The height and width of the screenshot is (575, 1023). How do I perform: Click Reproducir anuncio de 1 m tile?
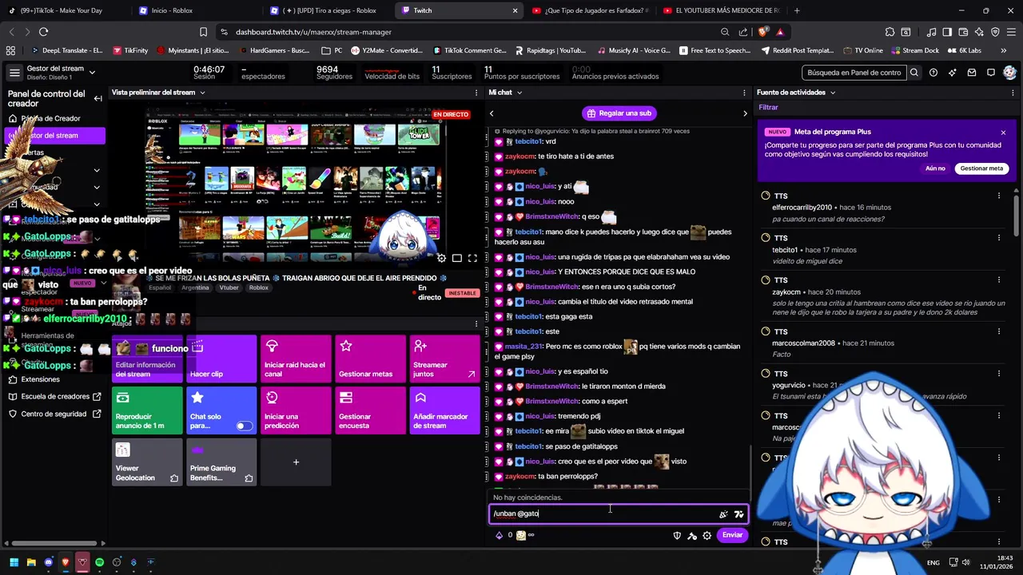[x=147, y=410]
